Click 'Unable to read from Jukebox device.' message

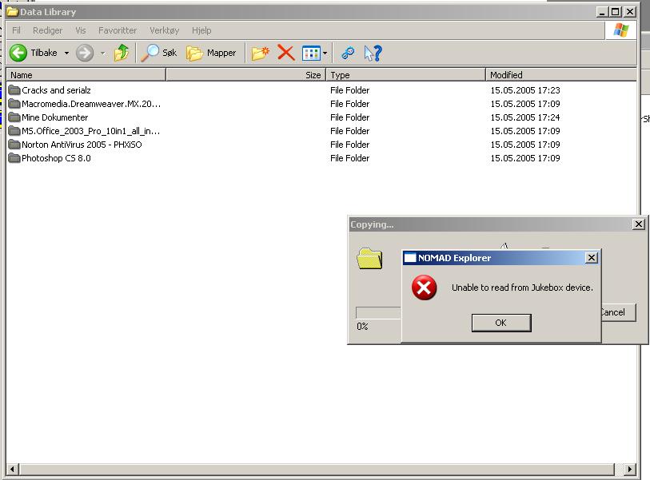(x=522, y=288)
